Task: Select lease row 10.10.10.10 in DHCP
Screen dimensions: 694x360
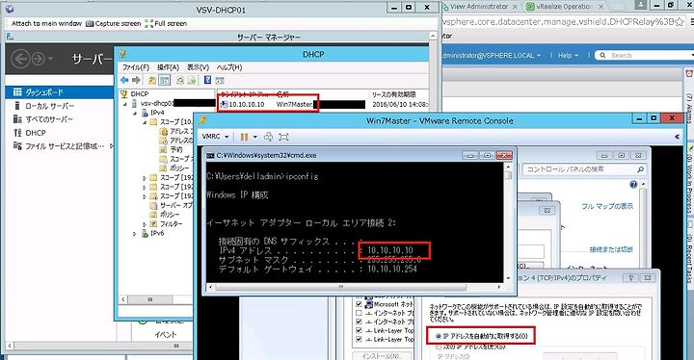Action: 324,104
